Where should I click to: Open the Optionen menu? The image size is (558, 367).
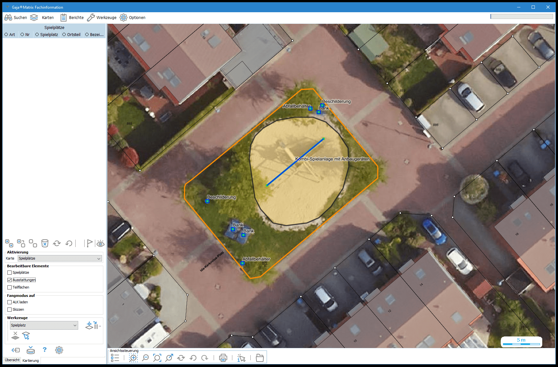[133, 17]
